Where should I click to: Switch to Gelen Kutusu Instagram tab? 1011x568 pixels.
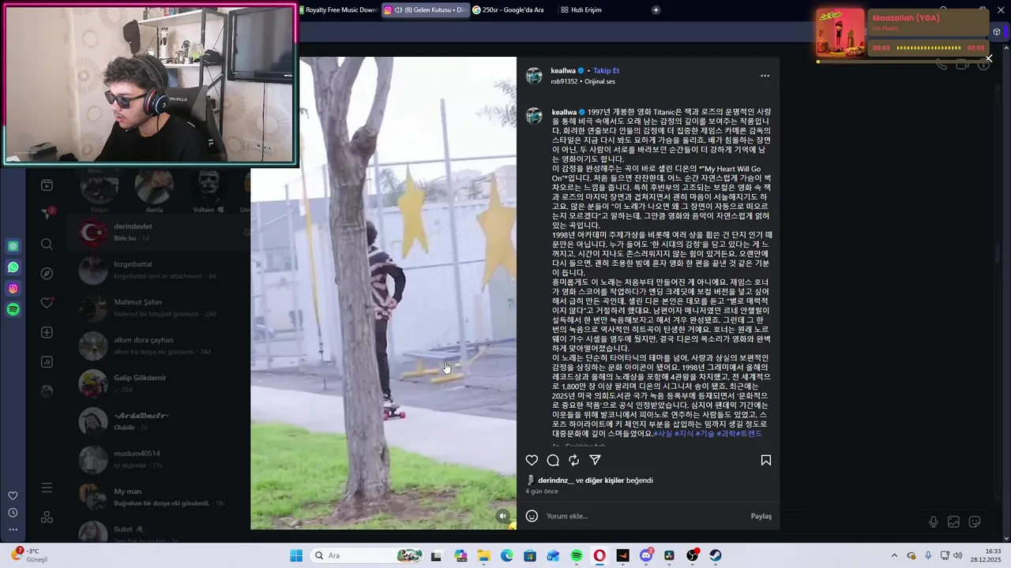pos(425,10)
